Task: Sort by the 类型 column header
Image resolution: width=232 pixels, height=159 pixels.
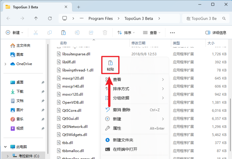Action: pyautogui.click(x=177, y=43)
